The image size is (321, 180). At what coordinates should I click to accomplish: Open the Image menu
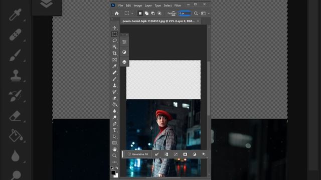[138, 5]
